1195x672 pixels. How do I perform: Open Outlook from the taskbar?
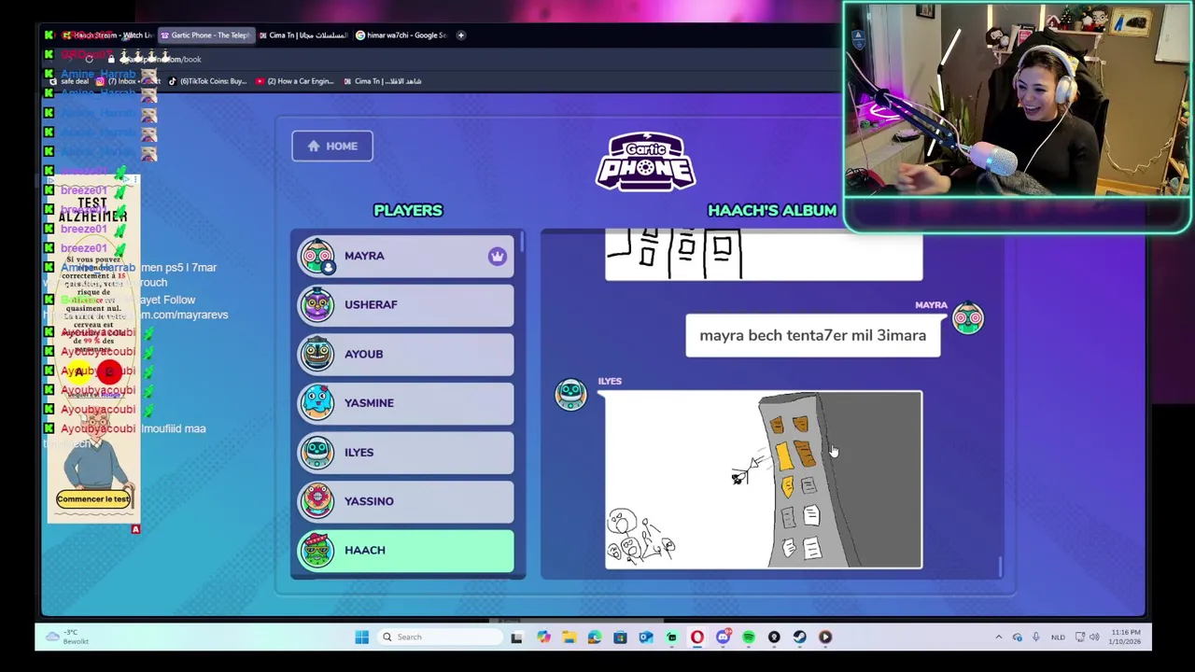(646, 637)
